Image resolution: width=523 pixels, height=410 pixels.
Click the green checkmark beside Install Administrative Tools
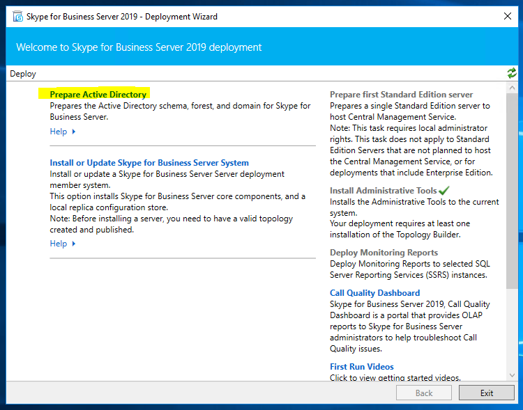point(444,190)
